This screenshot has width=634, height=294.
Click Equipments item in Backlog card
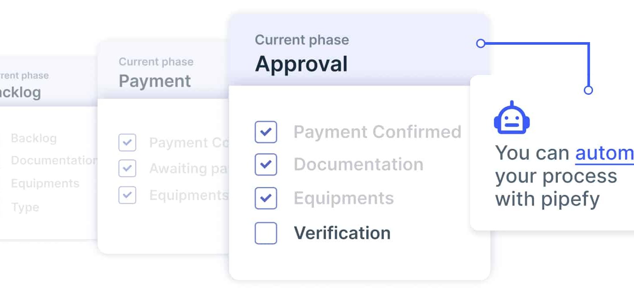(x=45, y=183)
